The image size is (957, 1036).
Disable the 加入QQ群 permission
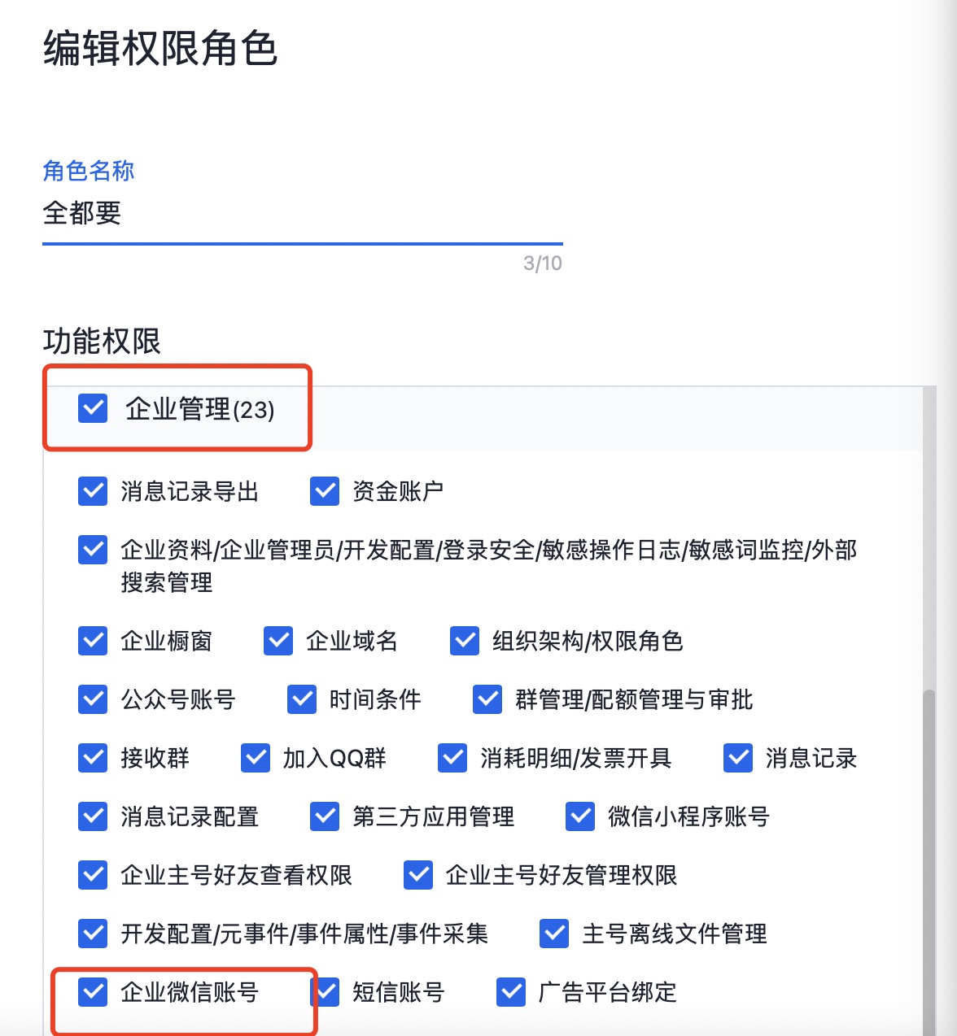pyautogui.click(x=256, y=758)
